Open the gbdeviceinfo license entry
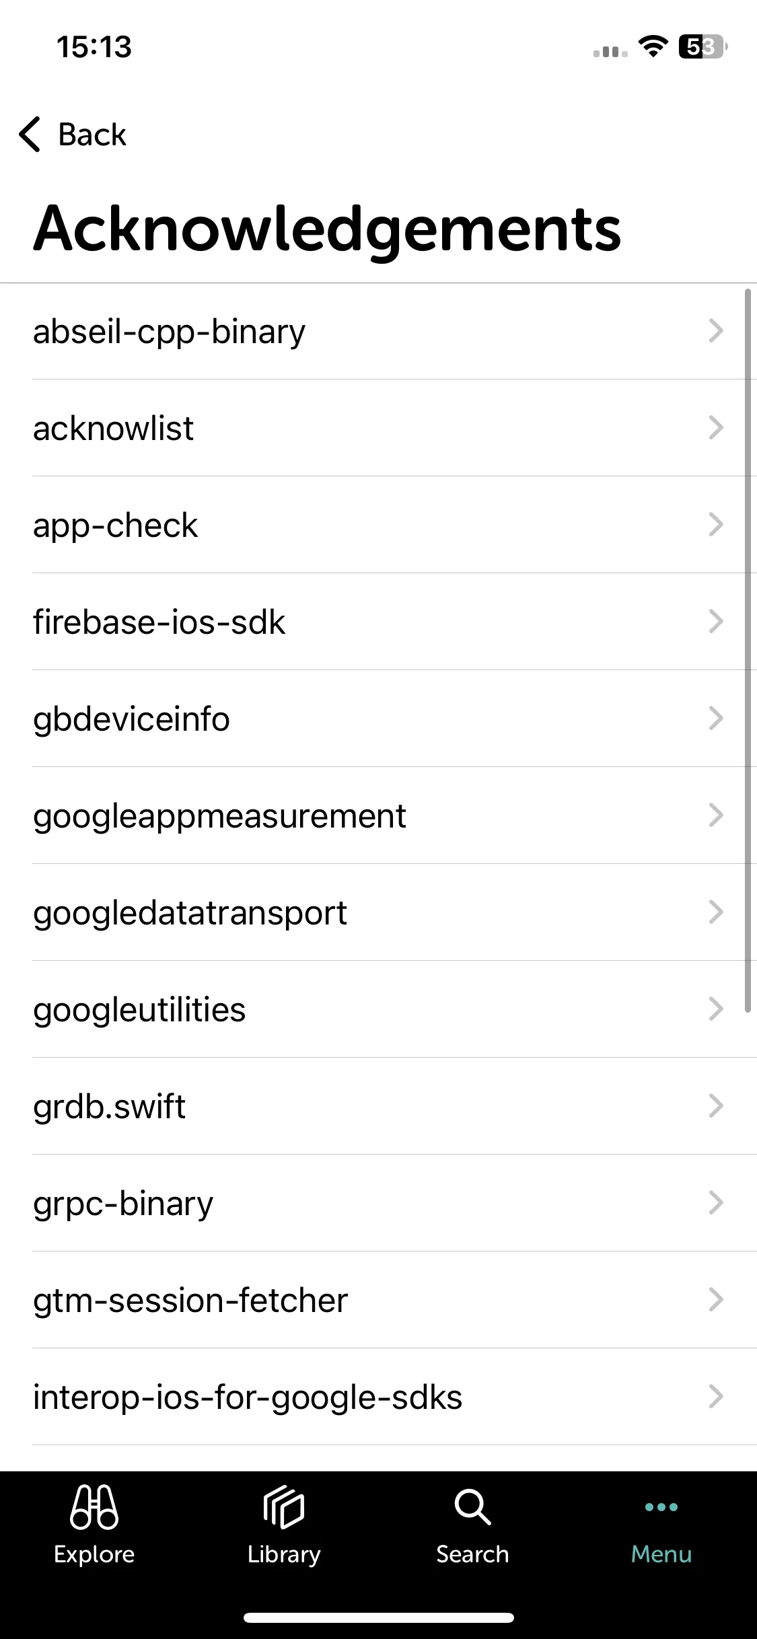757x1639 pixels. click(378, 719)
